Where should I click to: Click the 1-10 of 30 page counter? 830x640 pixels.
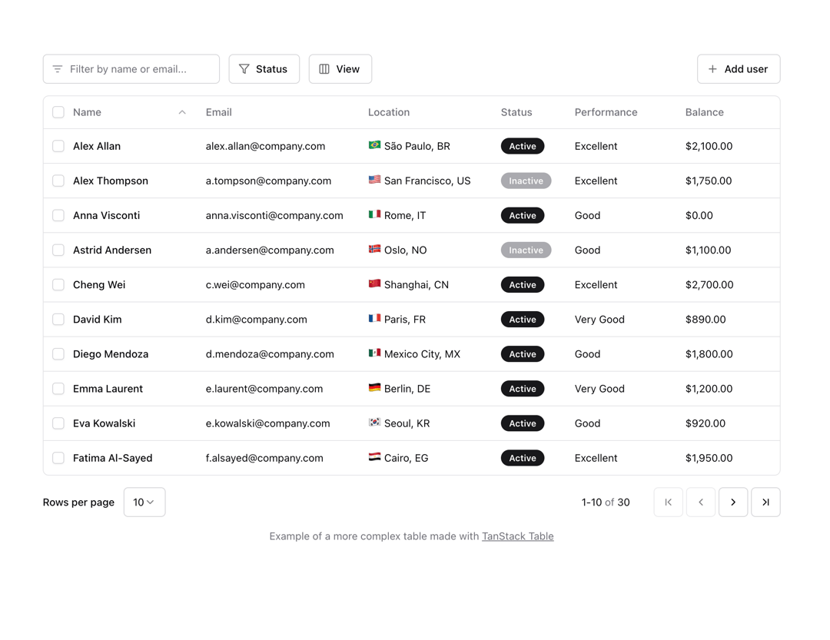(x=606, y=502)
